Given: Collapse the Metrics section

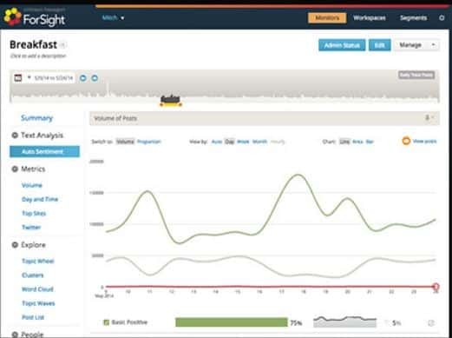Looking at the screenshot, I should pyautogui.click(x=15, y=169).
